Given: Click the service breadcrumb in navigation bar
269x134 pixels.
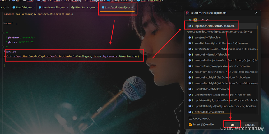Looking at the screenshot, I should 115,1.
